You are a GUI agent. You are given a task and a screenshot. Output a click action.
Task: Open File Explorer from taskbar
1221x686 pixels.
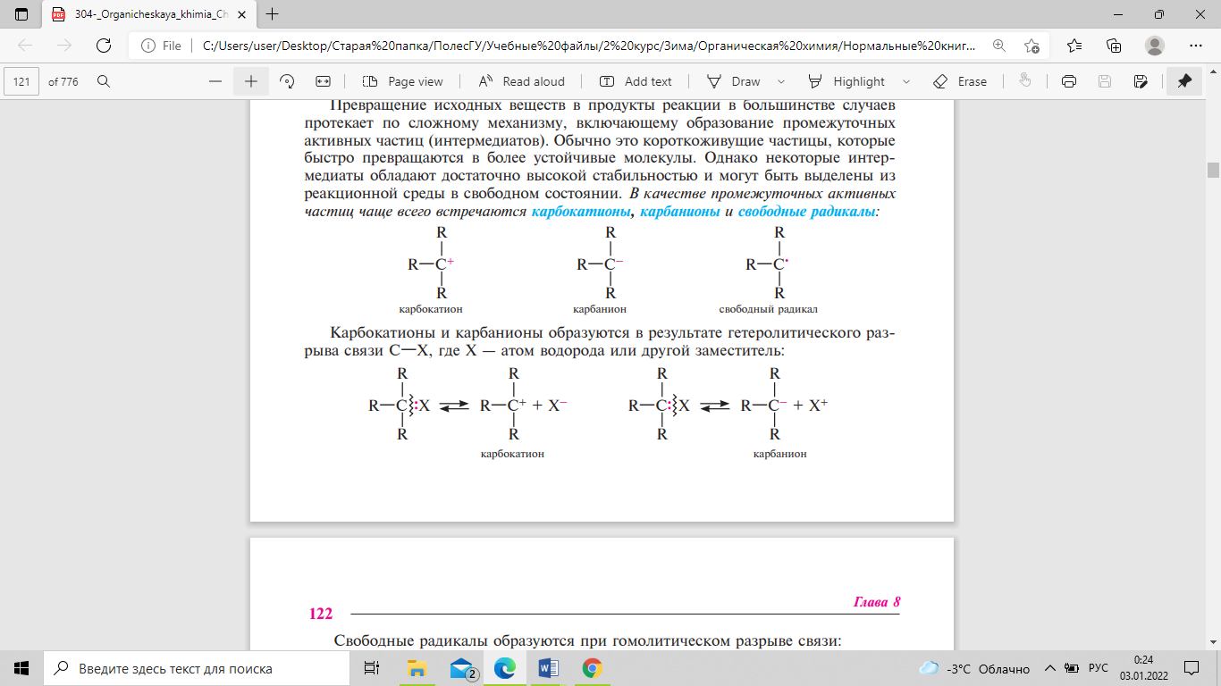pyautogui.click(x=417, y=668)
